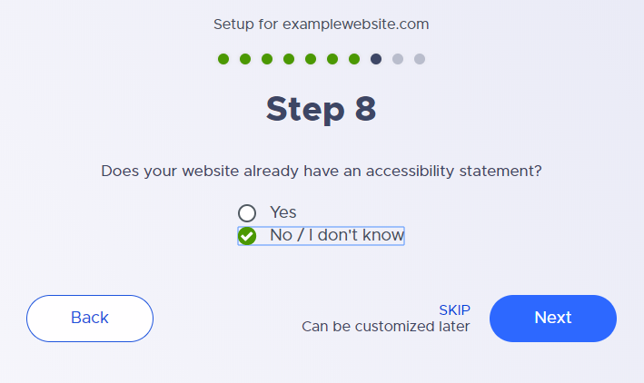Click the Step 8 heading
Screen dimensions: 644x383
(x=322, y=109)
